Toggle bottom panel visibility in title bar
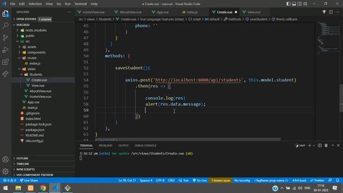Image resolution: width=343 pixels, height=193 pixels. (x=294, y=4)
